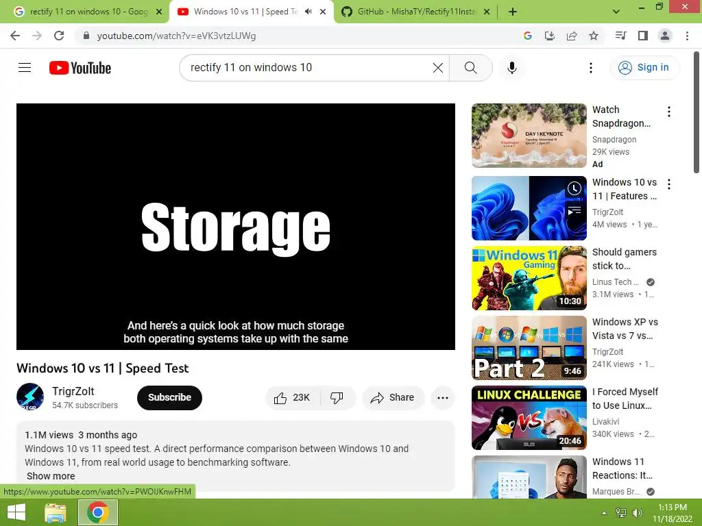Viewport: 702px width, 526px height.
Task: Open 'Windows 10 vs 11 | Features' title
Action: 625,189
